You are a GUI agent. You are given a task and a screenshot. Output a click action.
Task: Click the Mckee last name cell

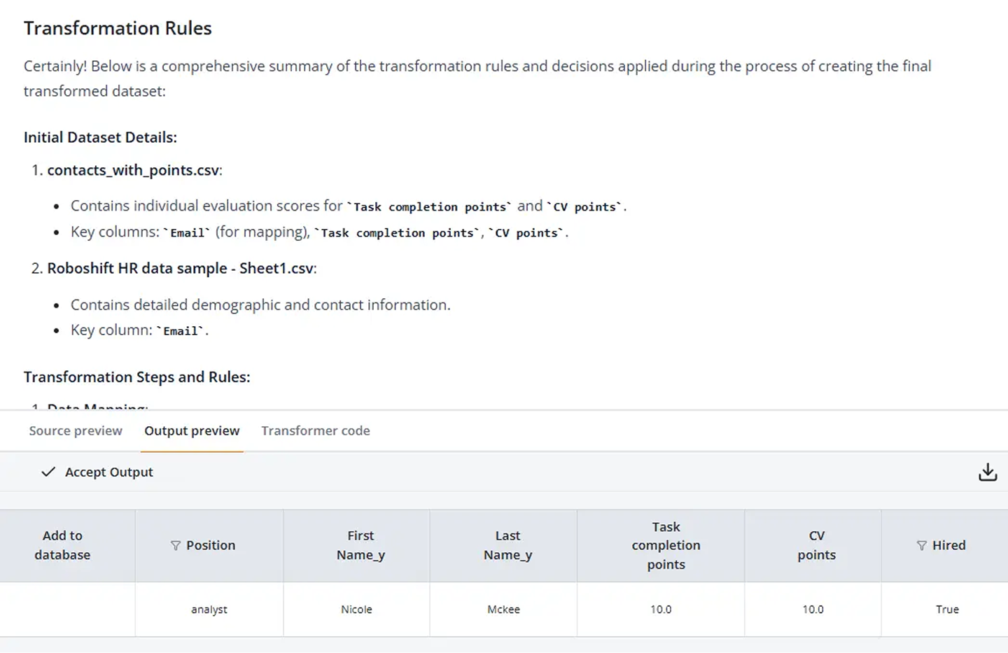(x=503, y=610)
